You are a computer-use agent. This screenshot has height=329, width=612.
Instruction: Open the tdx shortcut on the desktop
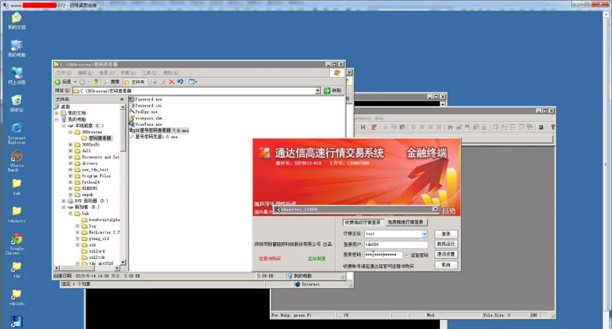click(x=16, y=270)
